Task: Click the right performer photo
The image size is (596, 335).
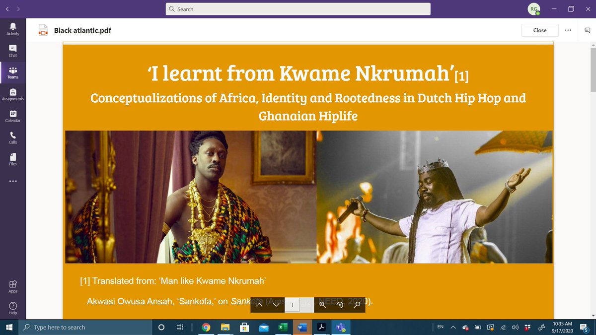Action: tap(435, 197)
